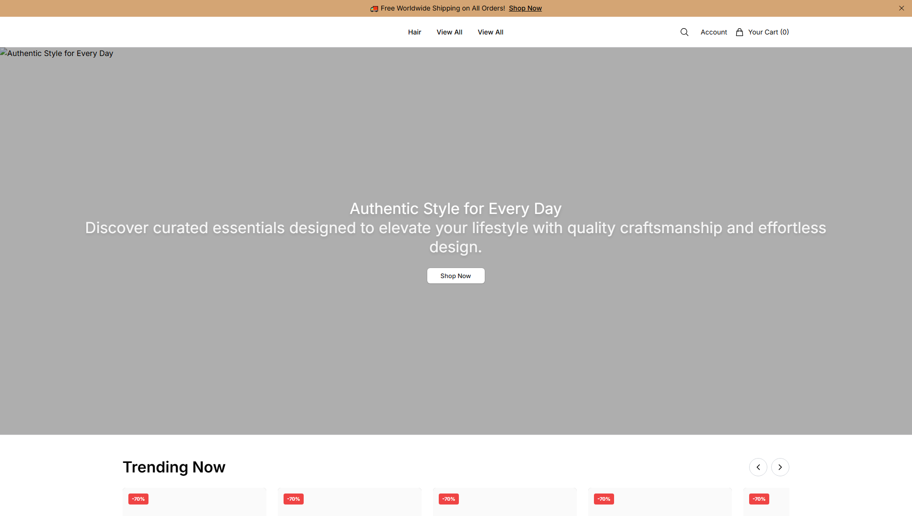Open the Hair menu item

414,32
